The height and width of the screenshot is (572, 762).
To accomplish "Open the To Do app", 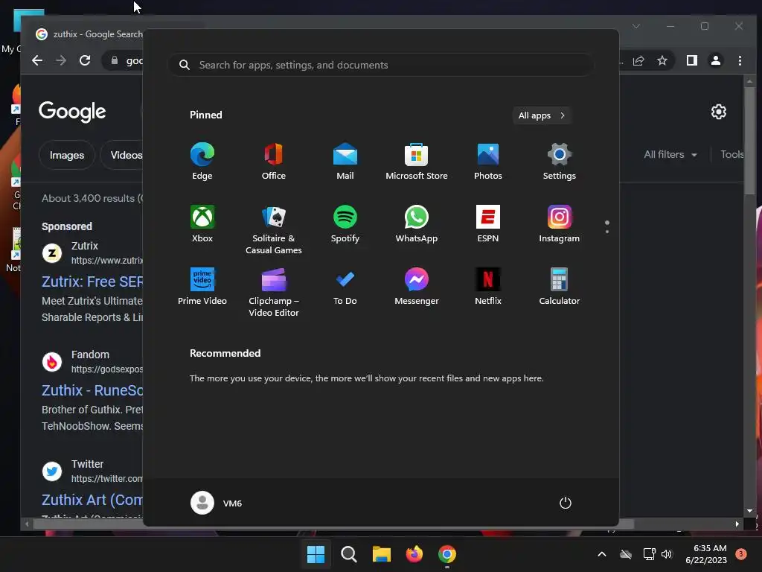I will [345, 287].
